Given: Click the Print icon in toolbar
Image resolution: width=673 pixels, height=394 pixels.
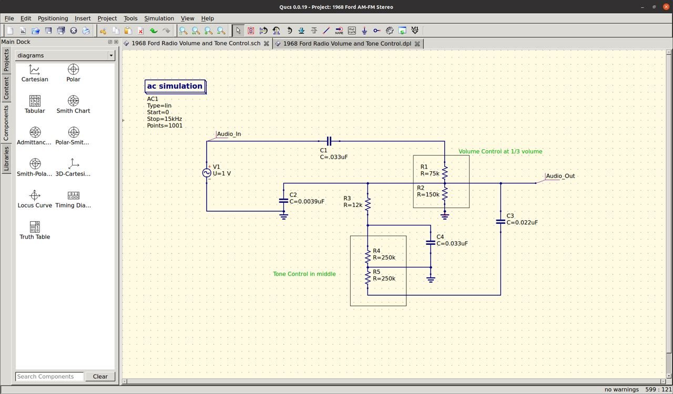Looking at the screenshot, I should coord(86,30).
